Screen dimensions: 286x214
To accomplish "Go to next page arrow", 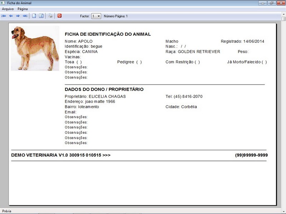I will point(18,16).
